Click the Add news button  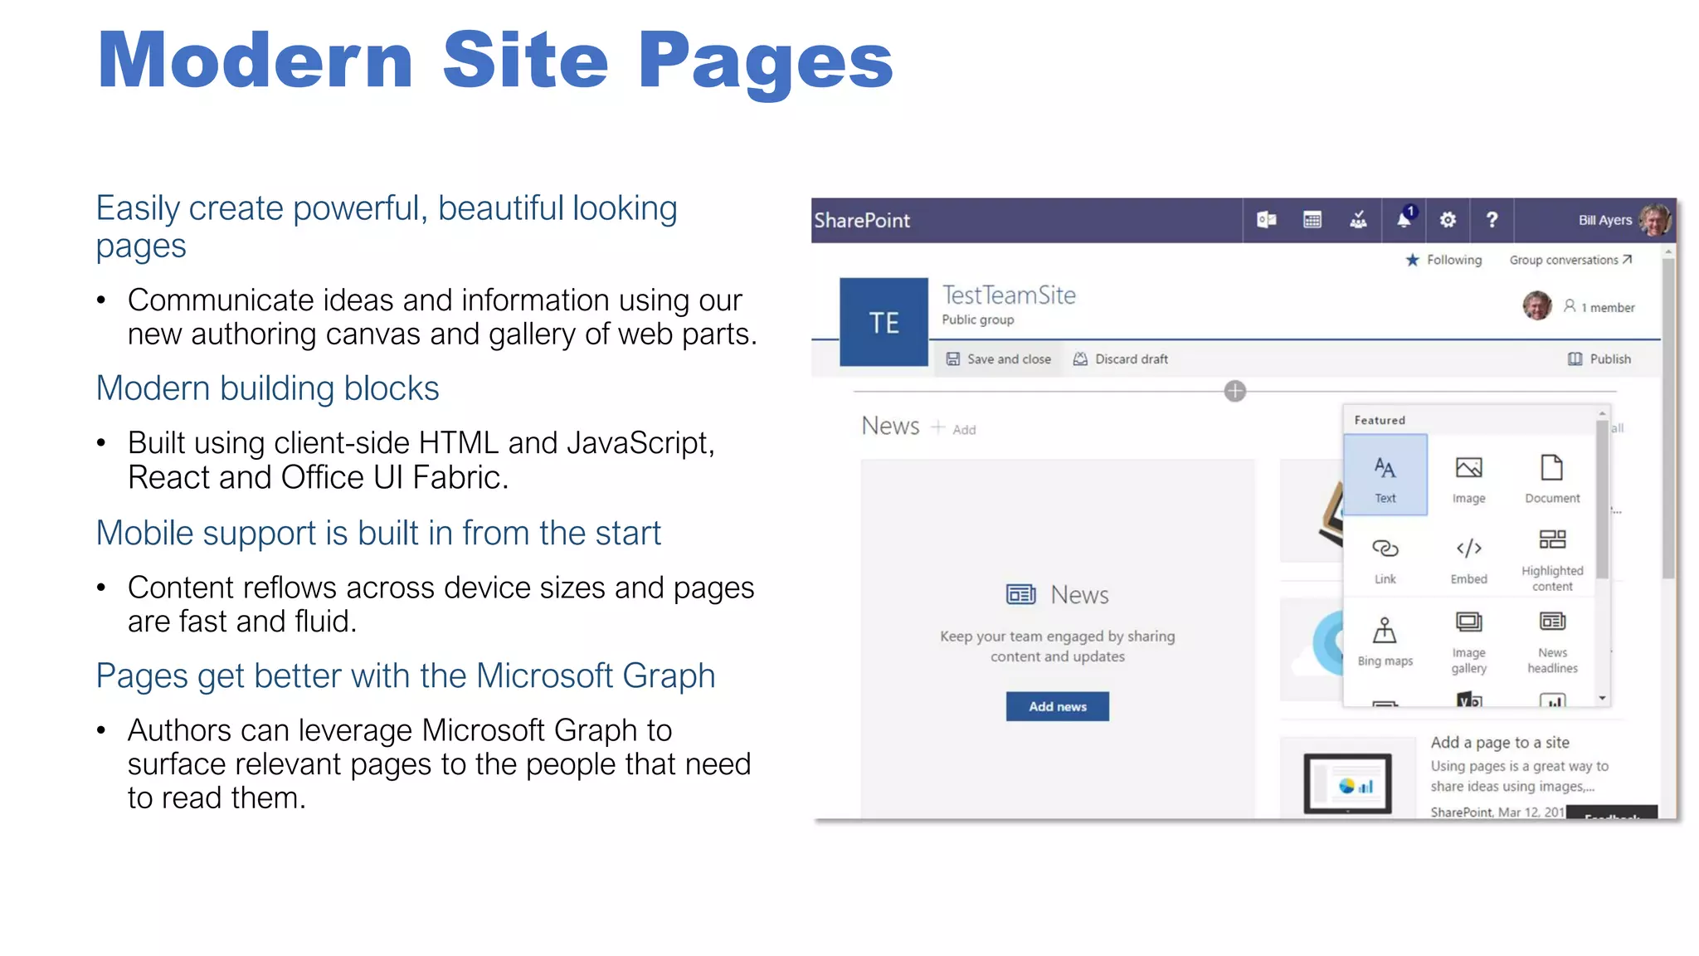(x=1058, y=706)
